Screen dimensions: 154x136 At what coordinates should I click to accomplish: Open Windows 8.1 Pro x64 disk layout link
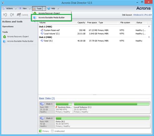click(142, 15)
